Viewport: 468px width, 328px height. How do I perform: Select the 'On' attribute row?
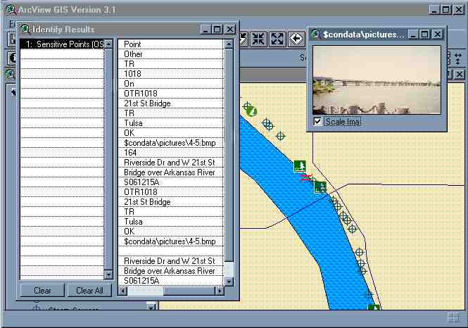tap(171, 84)
